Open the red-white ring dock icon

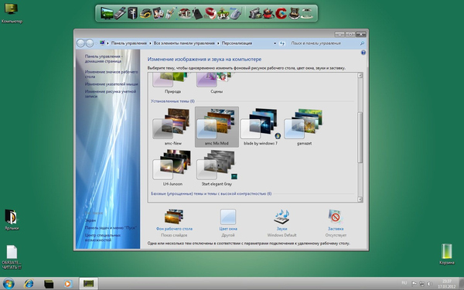pyautogui.click(x=210, y=13)
